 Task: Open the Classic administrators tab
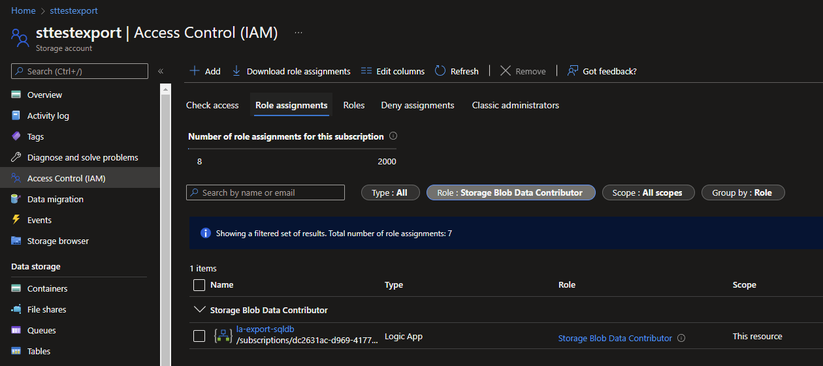515,105
